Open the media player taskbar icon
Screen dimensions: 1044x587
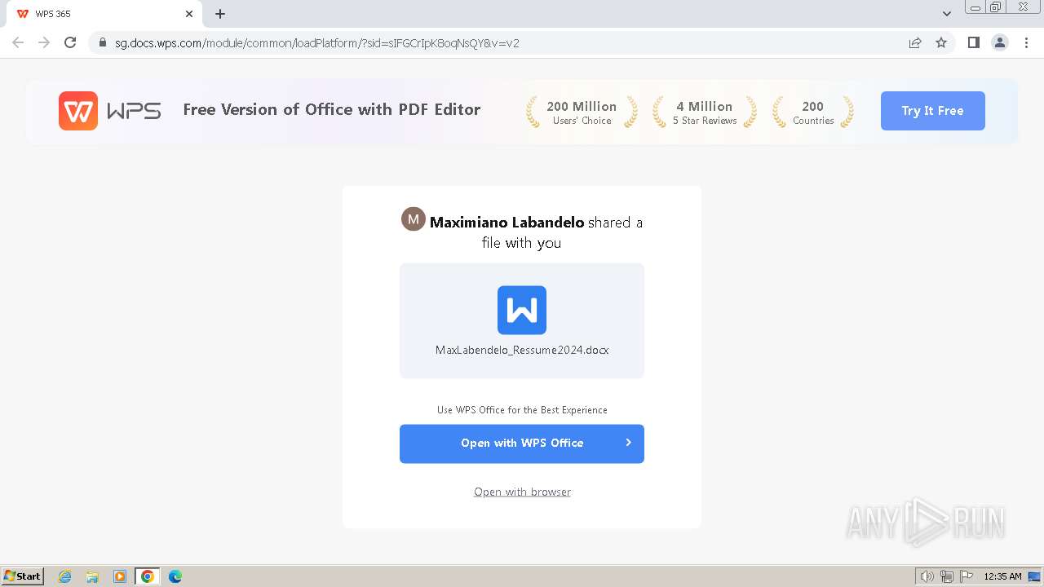click(120, 576)
